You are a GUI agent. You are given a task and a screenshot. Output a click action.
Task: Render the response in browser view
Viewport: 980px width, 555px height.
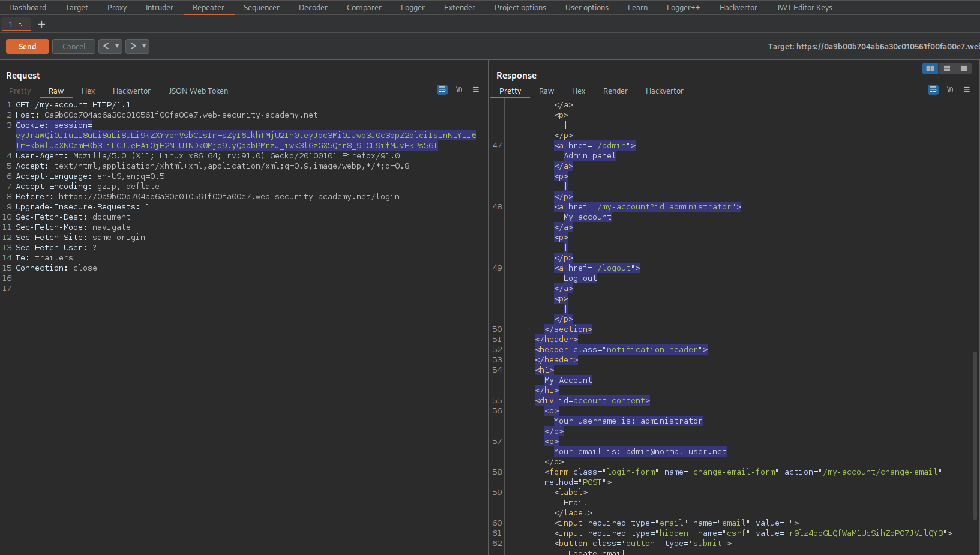615,91
